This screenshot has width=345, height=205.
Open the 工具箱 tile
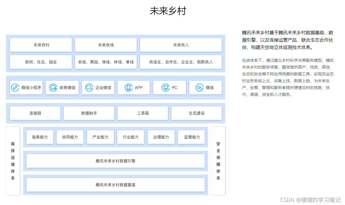143,113
